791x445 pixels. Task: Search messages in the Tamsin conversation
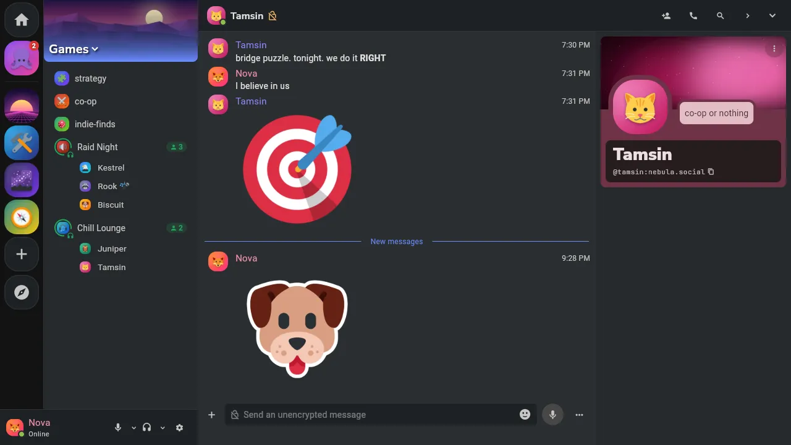tap(721, 16)
